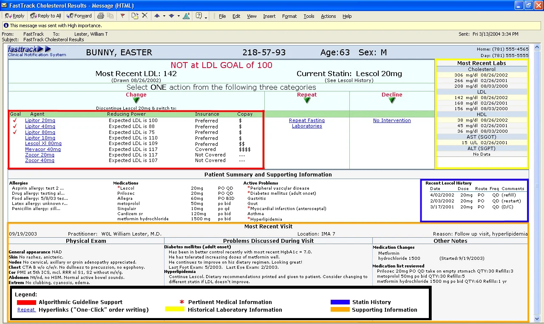Go to previous item with up arrow

pyautogui.click(x=157, y=16)
